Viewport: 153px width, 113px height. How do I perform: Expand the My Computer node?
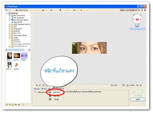pos(9,18)
